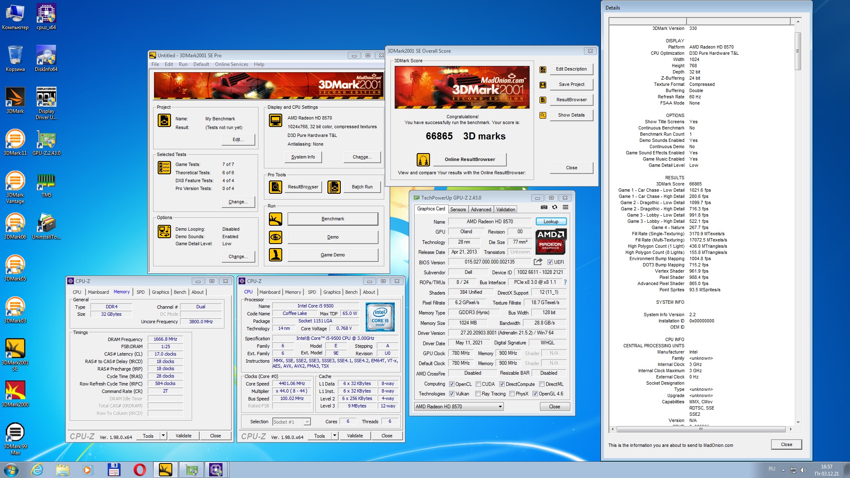Screen dimensions: 850x478
Task: Open the Socket #1 selection dropdown
Action: tap(291, 422)
